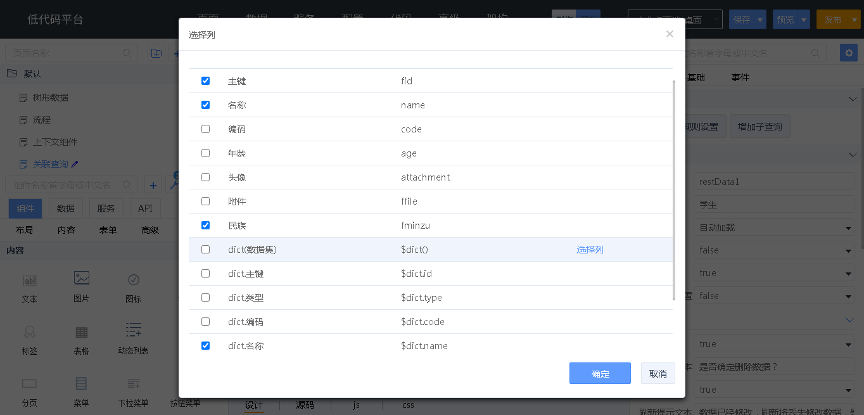This screenshot has height=415, width=864.
Task: Check the 年龄 age checkbox
Action: (x=205, y=153)
